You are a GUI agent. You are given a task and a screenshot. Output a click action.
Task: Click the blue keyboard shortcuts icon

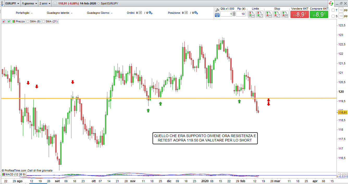(217, 15)
